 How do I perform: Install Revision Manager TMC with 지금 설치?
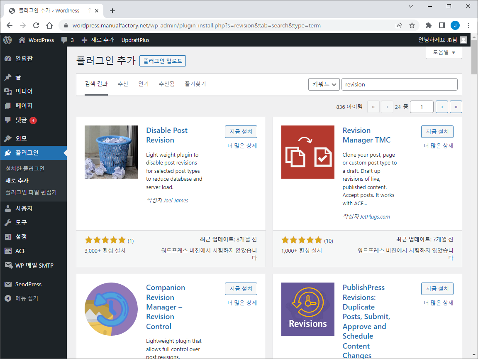[437, 132]
